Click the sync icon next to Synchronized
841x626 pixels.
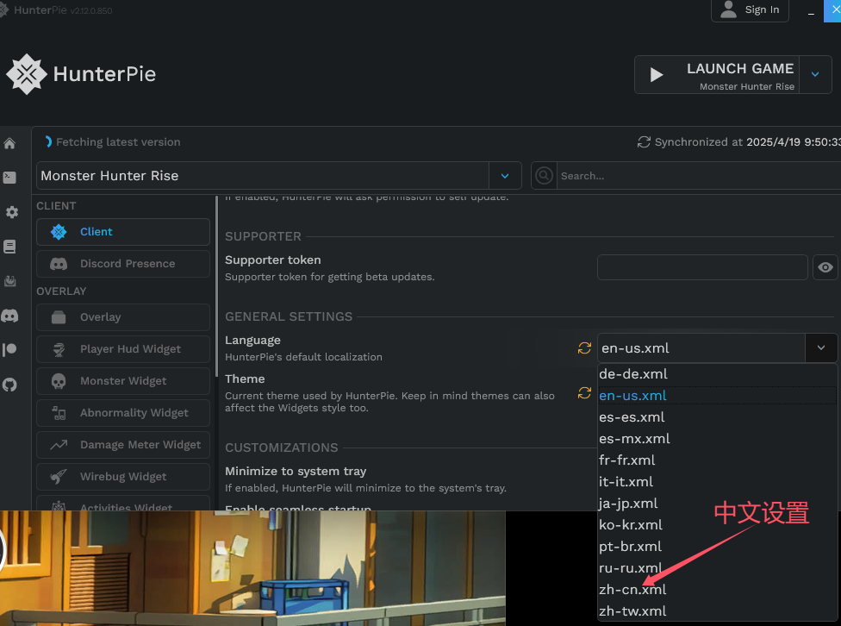tap(644, 142)
